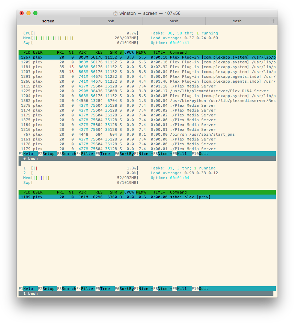This screenshot has height=323, width=294.
Task: Click Uptime 00:01:41 in upper pane
Action: click(x=170, y=43)
